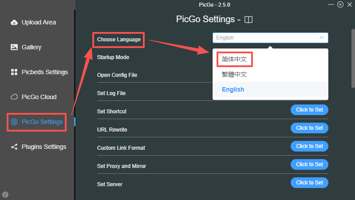Click the PicGo Settings gear icon
Image resolution: width=355 pixels, height=200 pixels.
point(14,122)
